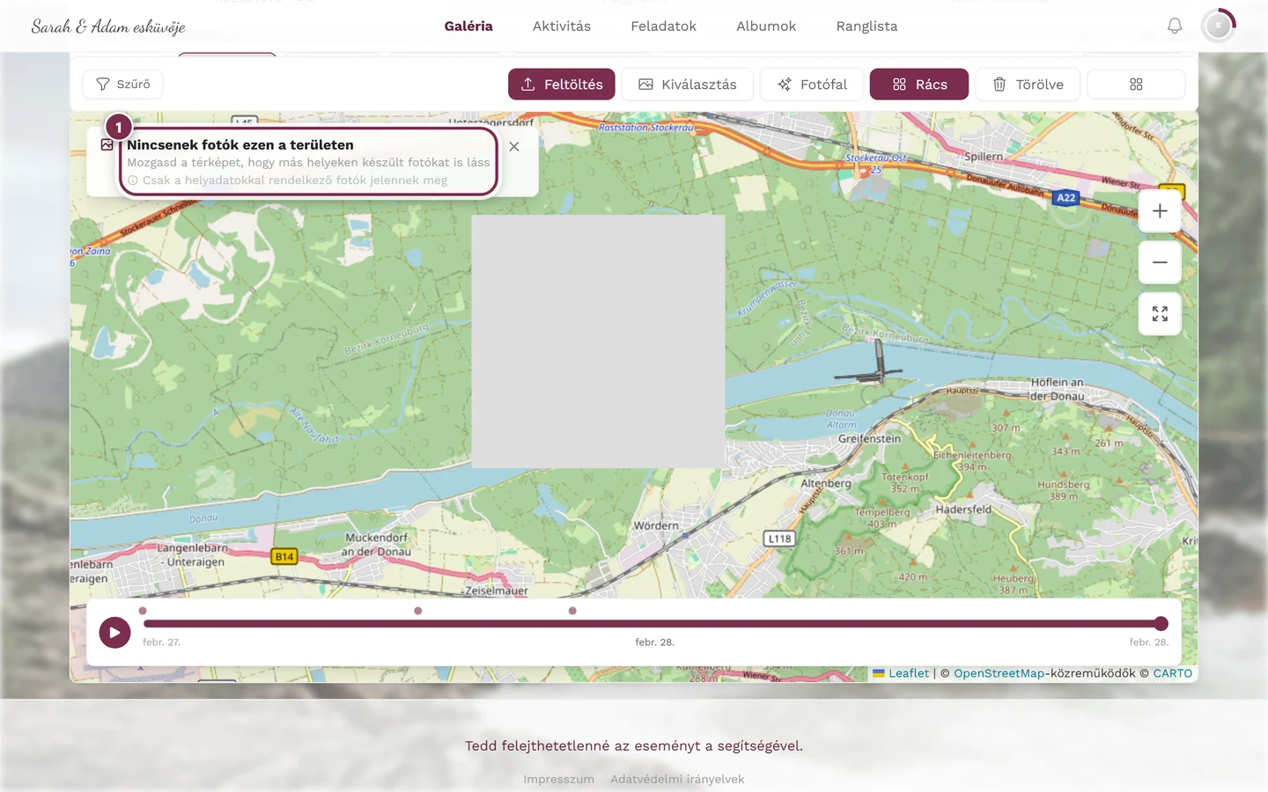This screenshot has width=1268, height=792.
Task: Click the timeline slider end handle
Action: [1161, 624]
